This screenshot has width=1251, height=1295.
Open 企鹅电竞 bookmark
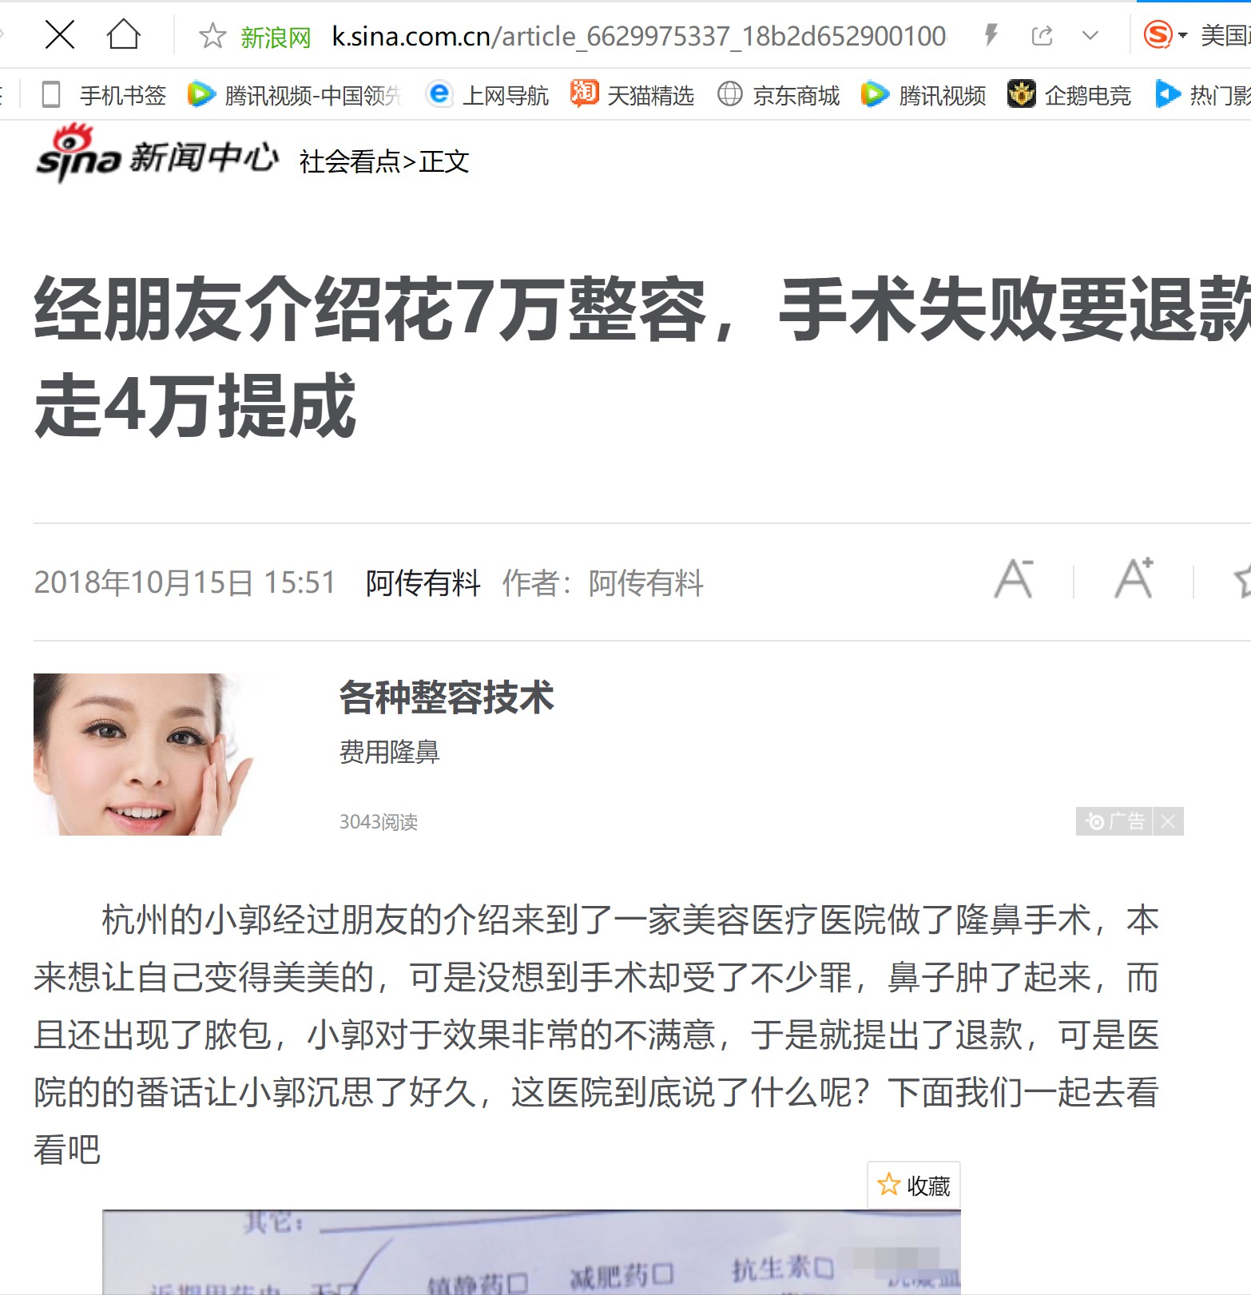pos(1069,95)
